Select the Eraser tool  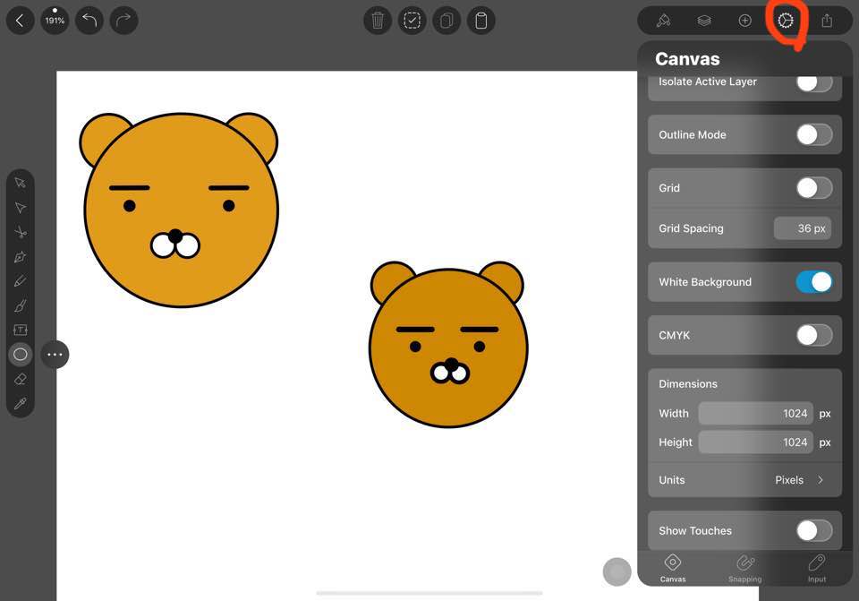tap(21, 379)
